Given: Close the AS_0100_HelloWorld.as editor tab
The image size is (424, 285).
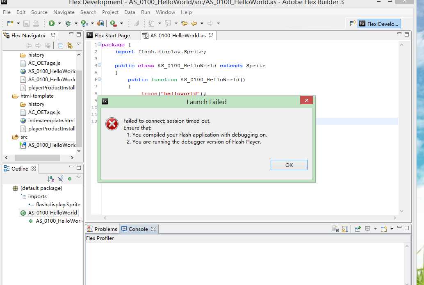Looking at the screenshot, I should tap(211, 35).
